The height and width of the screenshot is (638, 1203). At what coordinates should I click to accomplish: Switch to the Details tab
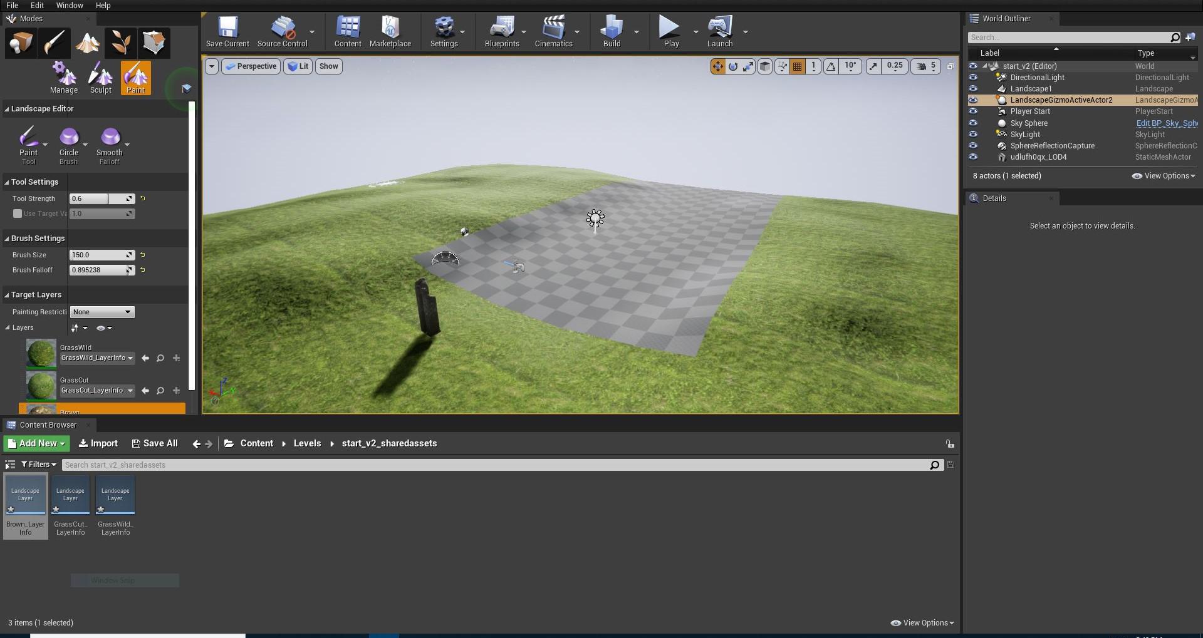coord(995,198)
